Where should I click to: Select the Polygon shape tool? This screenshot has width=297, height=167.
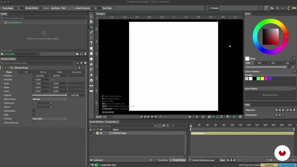coord(91,59)
